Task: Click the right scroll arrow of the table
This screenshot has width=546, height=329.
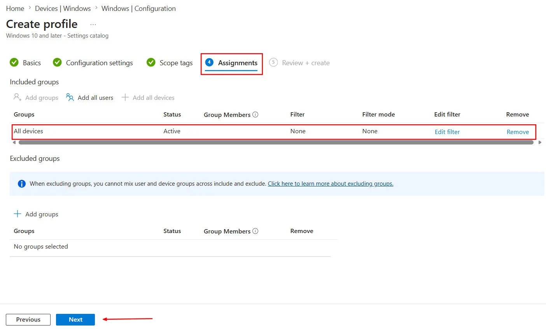Action: click(x=540, y=143)
